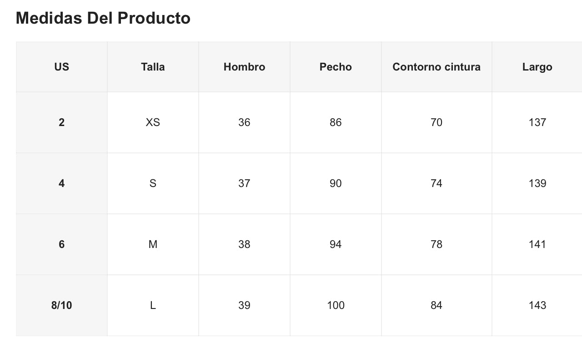Select the US size 2 row label
The image size is (582, 344).
[x=61, y=122]
